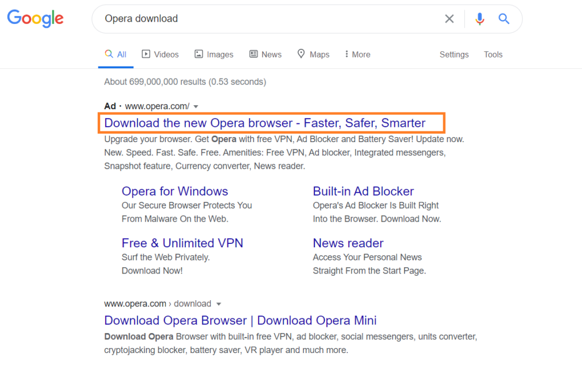Click the Google logo
This screenshot has width=582, height=369.
coord(35,19)
